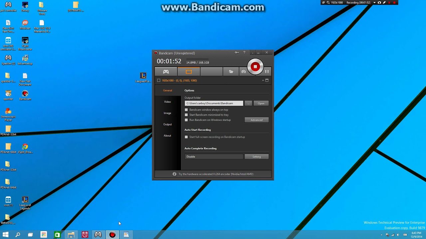Open the About tab
426x239 pixels.
click(x=167, y=135)
